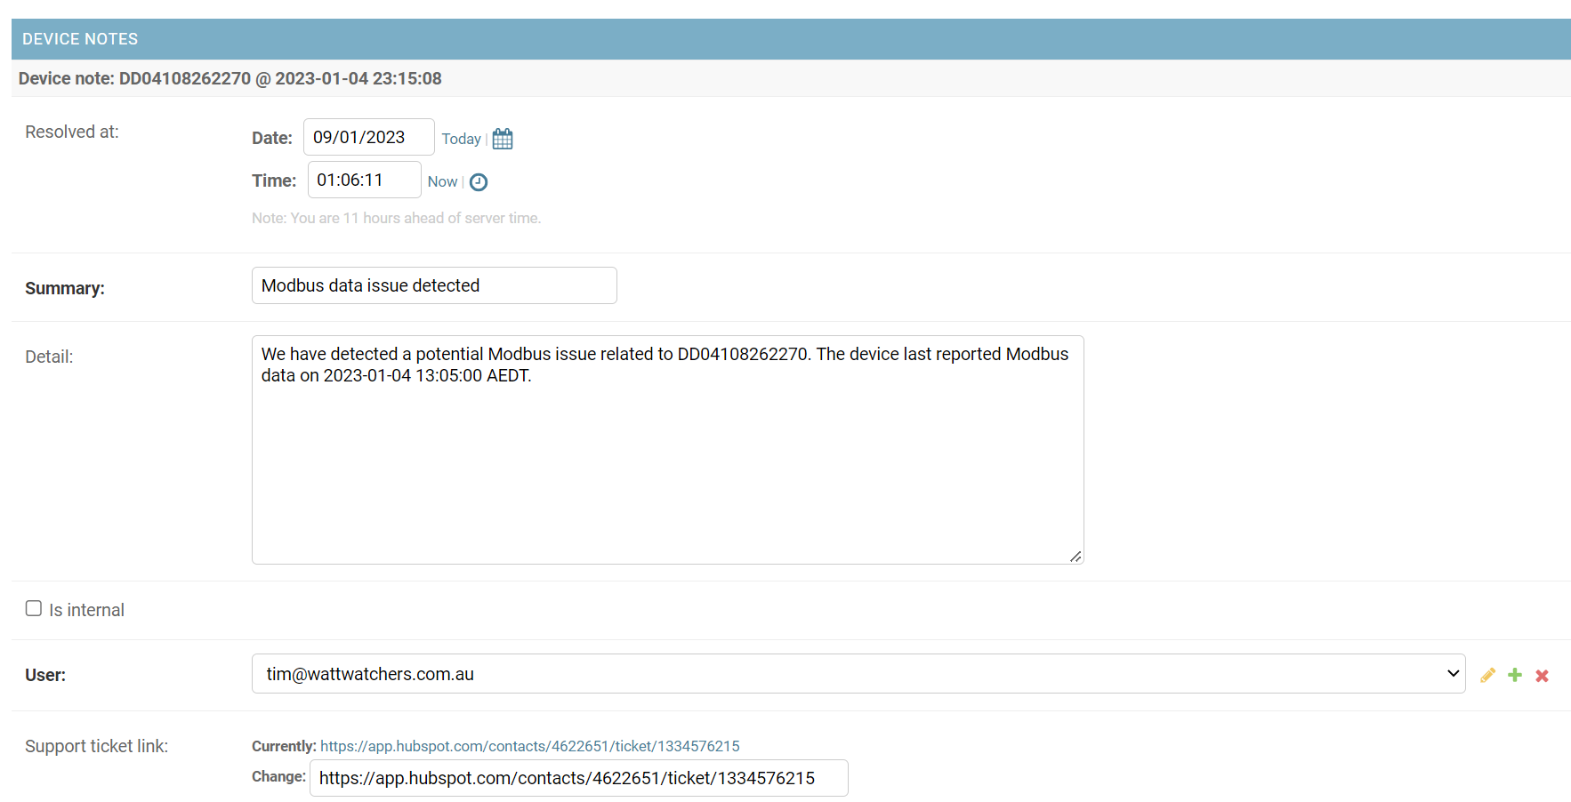Click the "Now" time shortcut link
This screenshot has height=802, width=1571.
click(442, 181)
